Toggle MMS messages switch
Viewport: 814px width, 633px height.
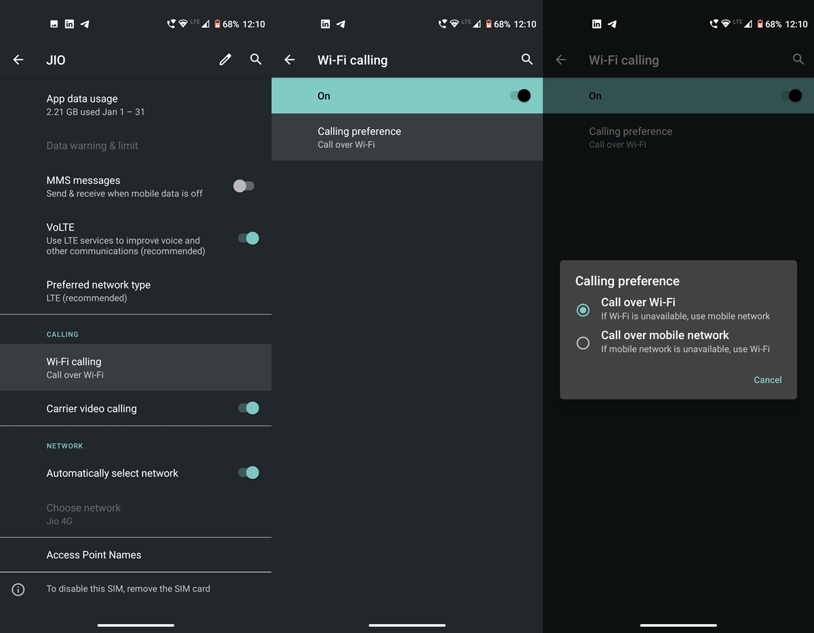[x=244, y=186]
